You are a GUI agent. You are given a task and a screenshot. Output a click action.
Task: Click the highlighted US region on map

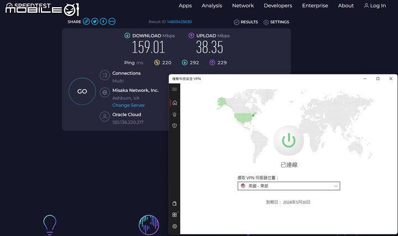tap(245, 117)
